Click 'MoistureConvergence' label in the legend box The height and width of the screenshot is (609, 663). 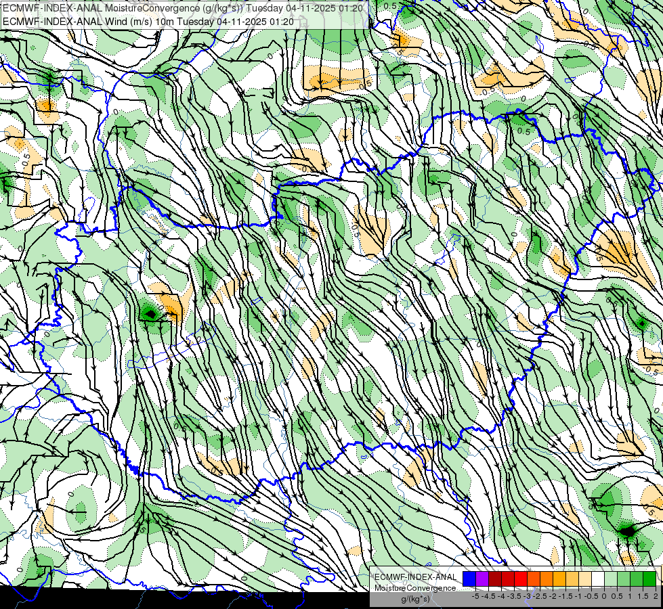(415, 588)
